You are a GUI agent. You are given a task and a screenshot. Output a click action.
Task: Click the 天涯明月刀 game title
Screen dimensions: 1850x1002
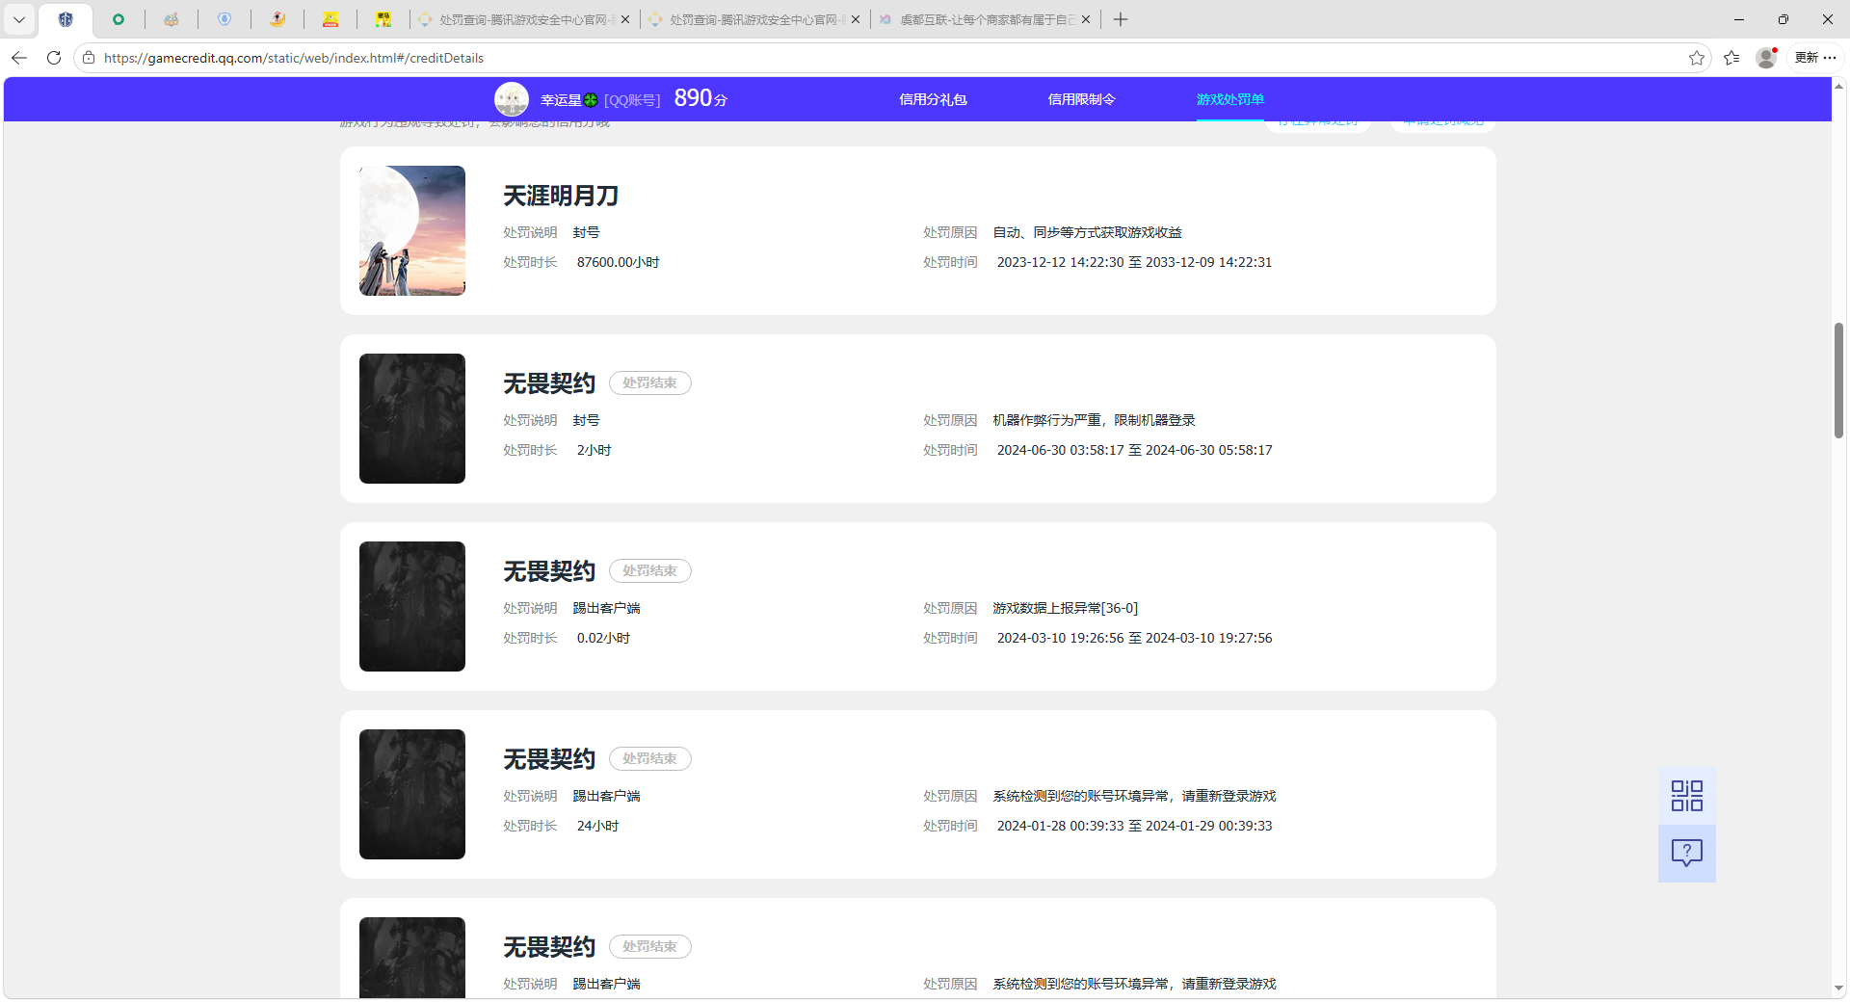coord(561,196)
